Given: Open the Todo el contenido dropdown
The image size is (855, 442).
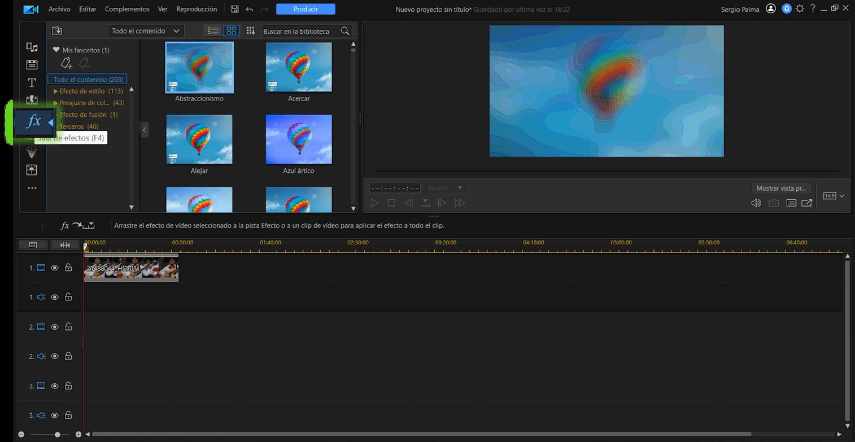Looking at the screenshot, I should [145, 31].
